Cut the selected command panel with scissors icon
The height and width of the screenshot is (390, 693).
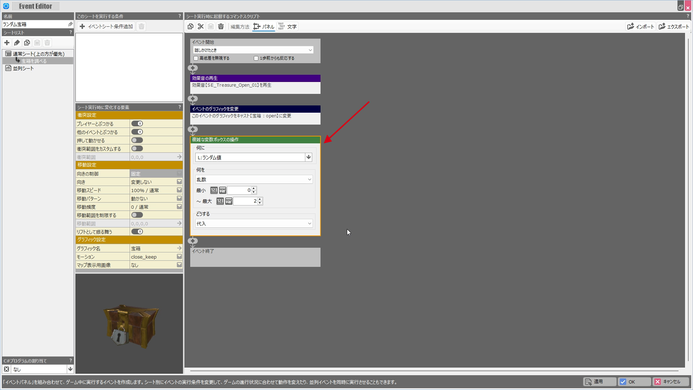[201, 26]
